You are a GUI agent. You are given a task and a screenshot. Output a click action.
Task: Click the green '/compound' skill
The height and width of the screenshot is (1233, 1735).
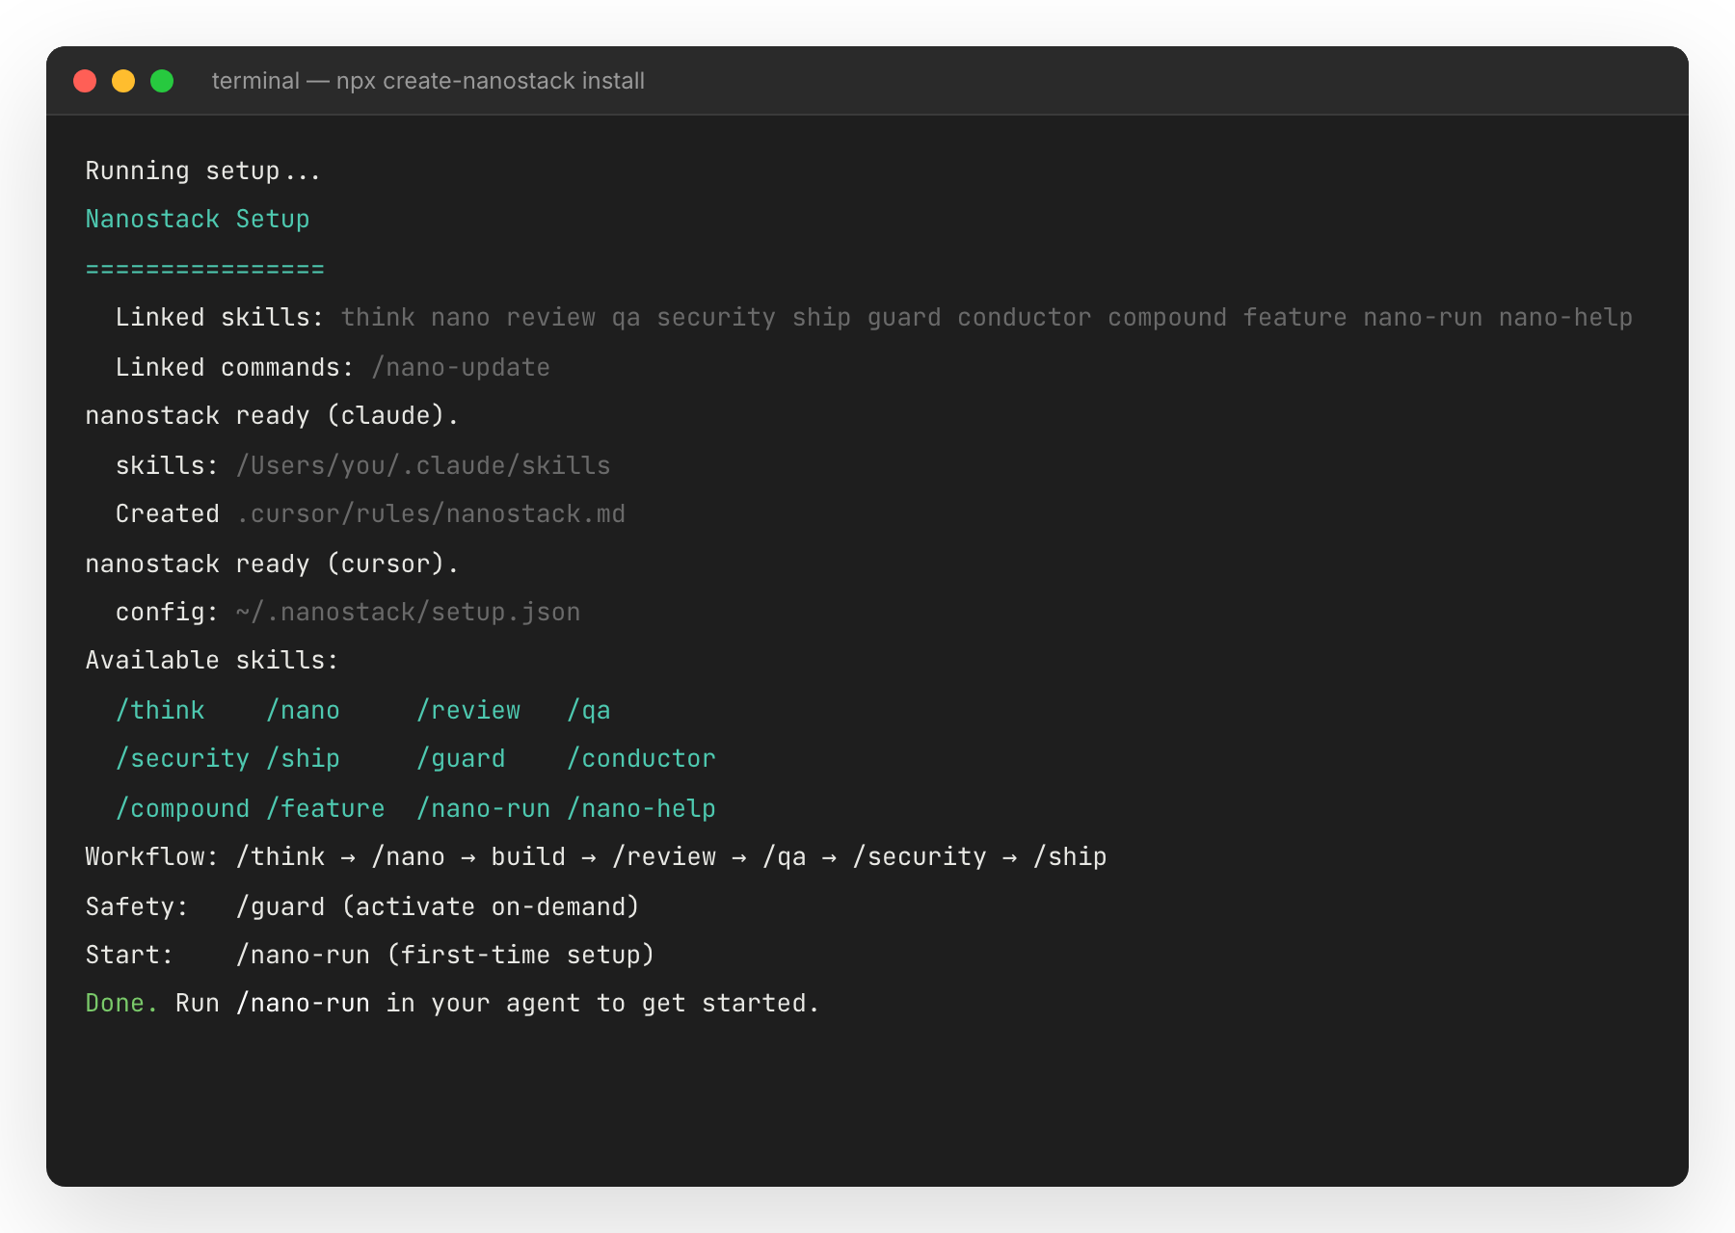(x=182, y=809)
